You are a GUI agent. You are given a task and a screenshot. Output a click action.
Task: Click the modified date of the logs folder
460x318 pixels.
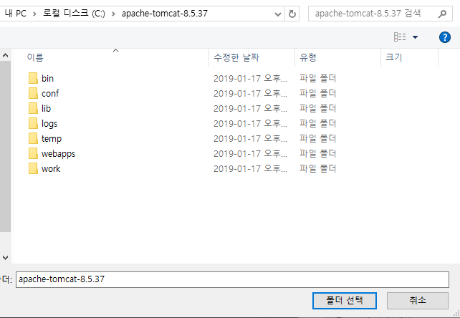[250, 123]
